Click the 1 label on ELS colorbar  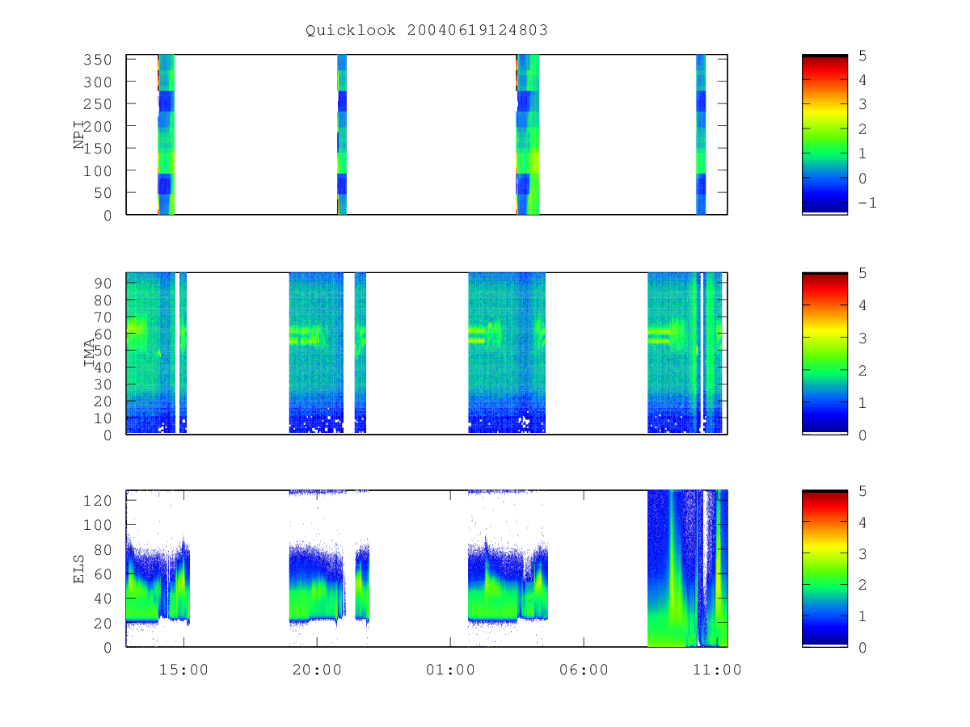861,616
